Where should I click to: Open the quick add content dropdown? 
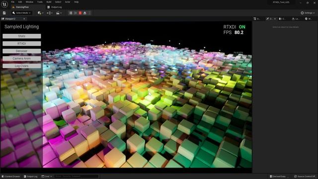[40, 13]
